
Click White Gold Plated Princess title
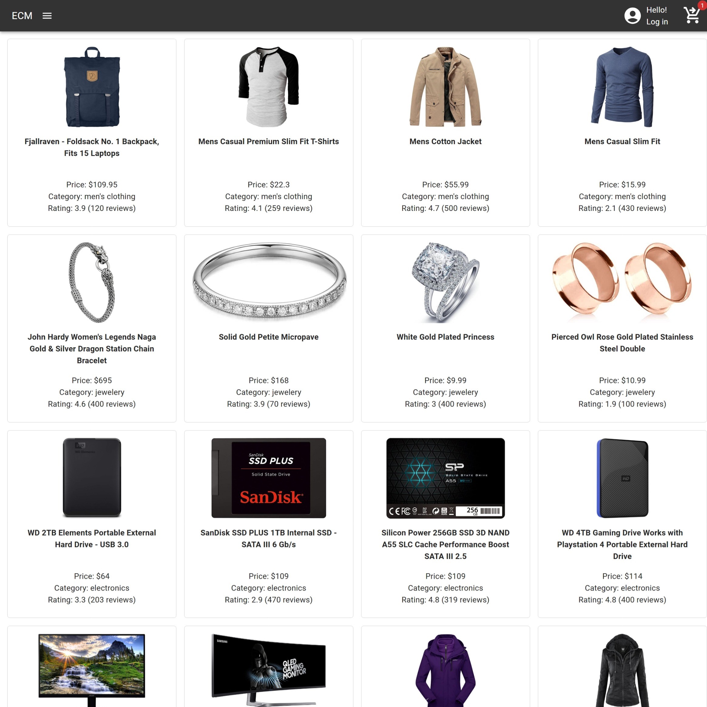point(445,337)
